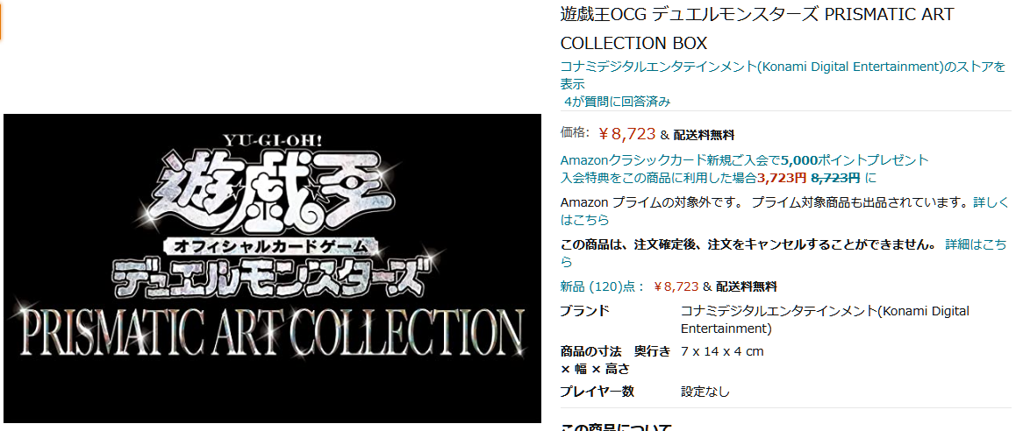Click the 7 x 14 x 4 cm dimensions value
The width and height of the screenshot is (1023, 431).
click(722, 351)
